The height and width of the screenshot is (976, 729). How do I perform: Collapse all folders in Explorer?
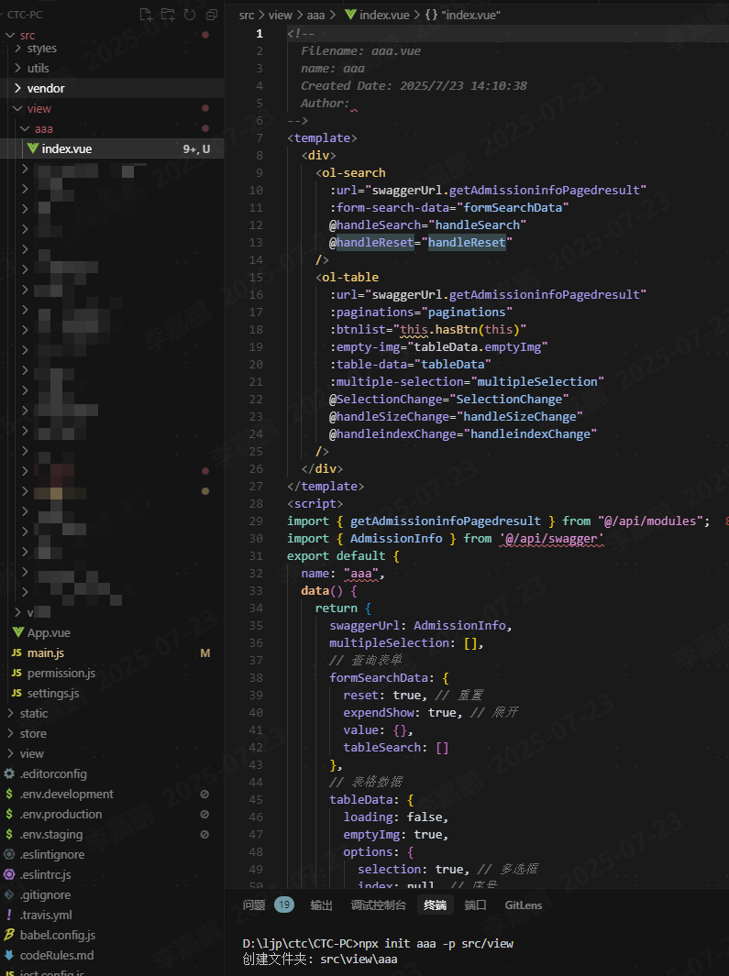tap(212, 15)
